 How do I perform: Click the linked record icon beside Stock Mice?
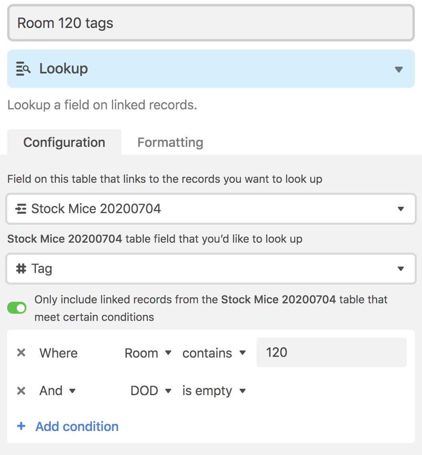click(x=20, y=208)
